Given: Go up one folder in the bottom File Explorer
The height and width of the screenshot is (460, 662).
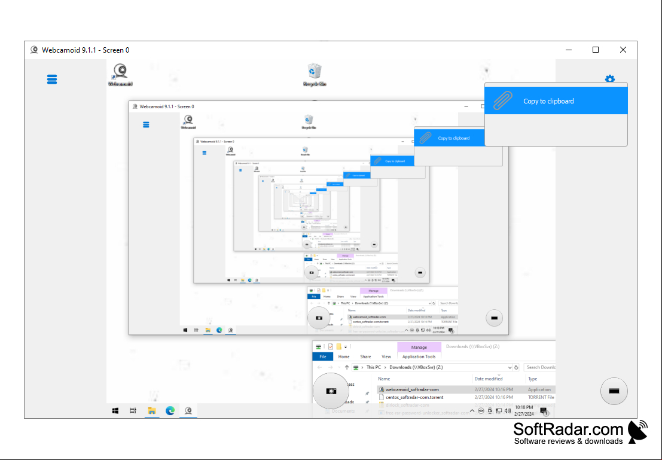Looking at the screenshot, I should [347, 367].
